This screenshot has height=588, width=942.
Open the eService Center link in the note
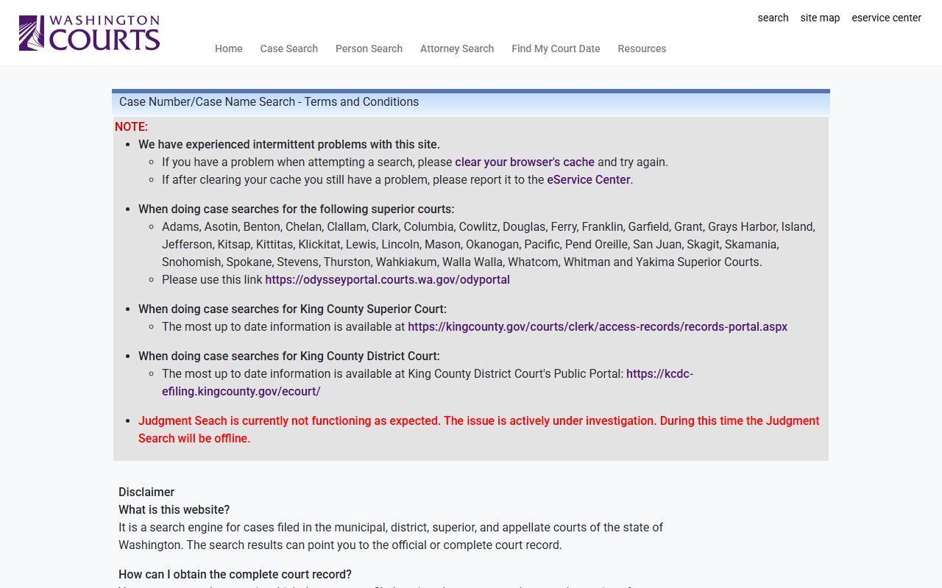point(589,179)
